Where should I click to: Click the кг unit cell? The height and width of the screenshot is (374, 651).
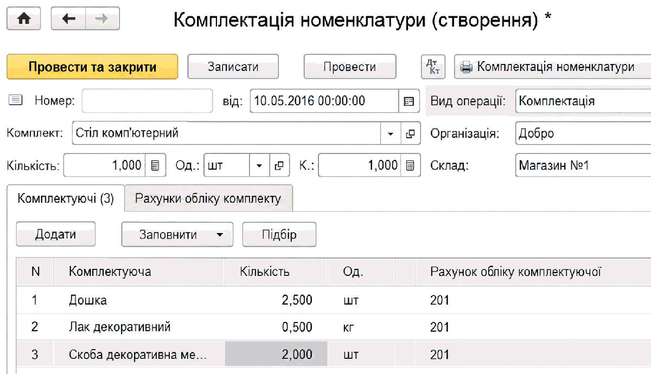pyautogui.click(x=362, y=327)
